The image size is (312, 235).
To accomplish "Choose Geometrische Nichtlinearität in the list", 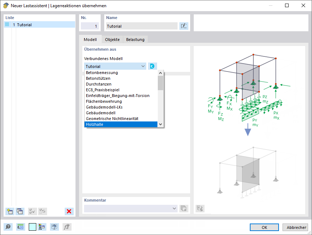I will click(121, 119).
